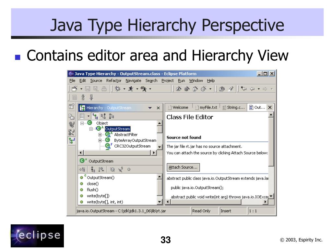
Task: Click the Back navigation arrow icon
Action: [252, 89]
